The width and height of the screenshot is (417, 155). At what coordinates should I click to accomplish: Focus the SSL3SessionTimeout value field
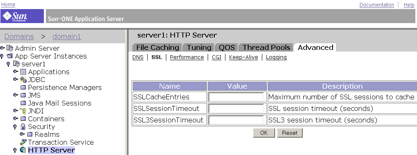click(x=236, y=120)
